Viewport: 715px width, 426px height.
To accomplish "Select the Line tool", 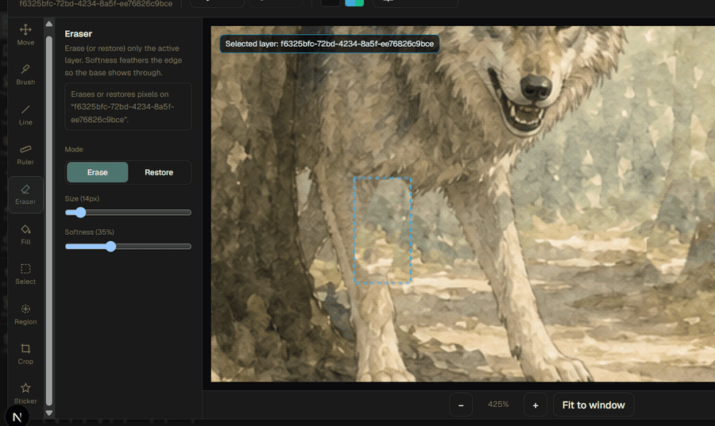I will point(25,115).
